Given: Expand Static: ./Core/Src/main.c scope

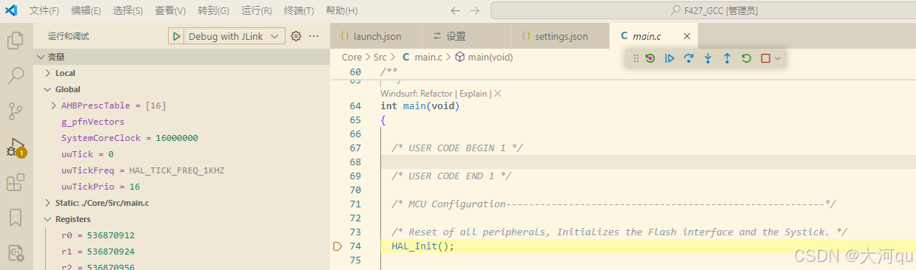Looking at the screenshot, I should click(48, 203).
